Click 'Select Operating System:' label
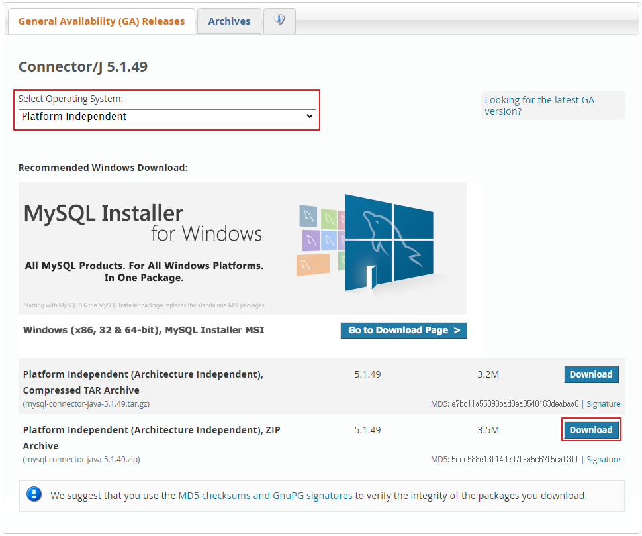The height and width of the screenshot is (536, 642). [x=71, y=99]
